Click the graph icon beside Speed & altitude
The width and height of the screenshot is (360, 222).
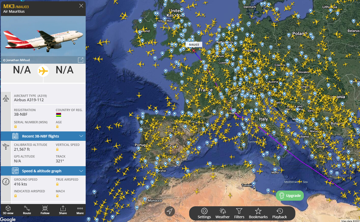click(15, 171)
